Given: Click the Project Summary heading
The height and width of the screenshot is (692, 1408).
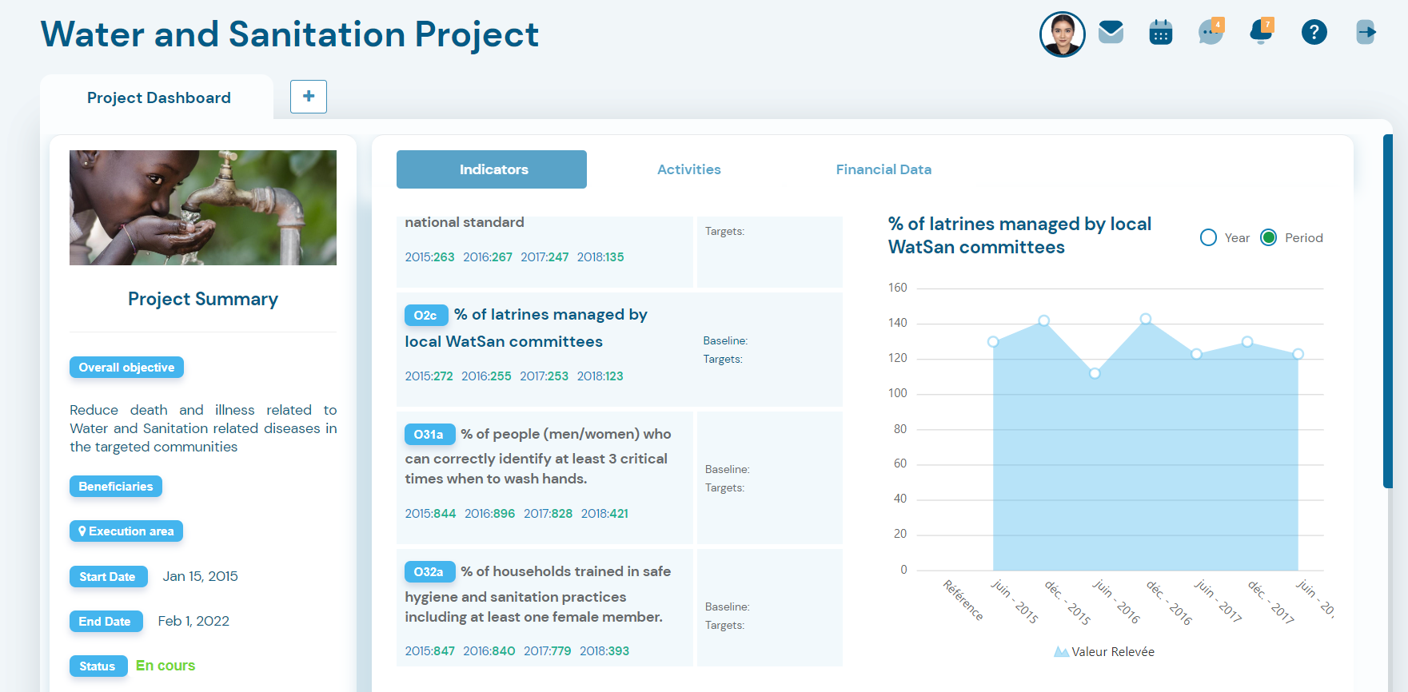Looking at the screenshot, I should [x=203, y=299].
